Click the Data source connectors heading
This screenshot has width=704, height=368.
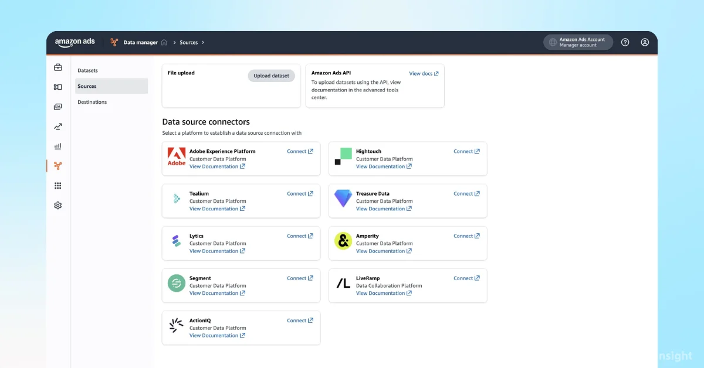pos(206,122)
